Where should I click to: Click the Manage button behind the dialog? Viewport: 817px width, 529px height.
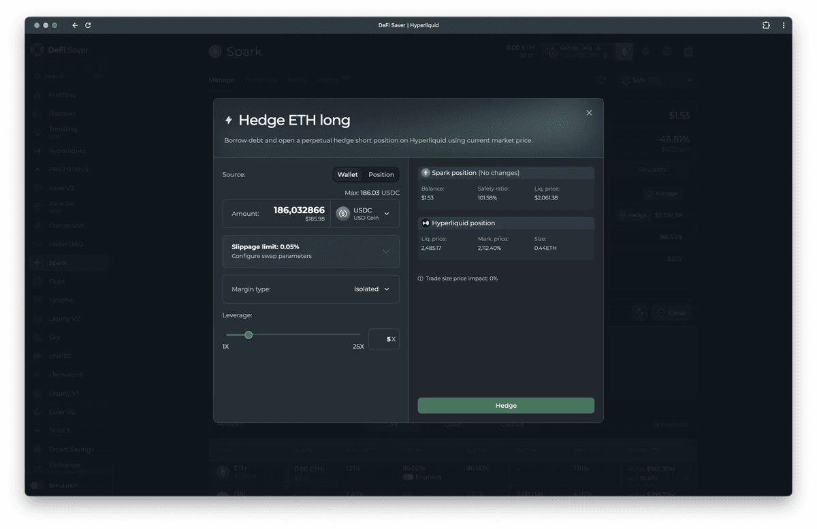[x=662, y=193]
